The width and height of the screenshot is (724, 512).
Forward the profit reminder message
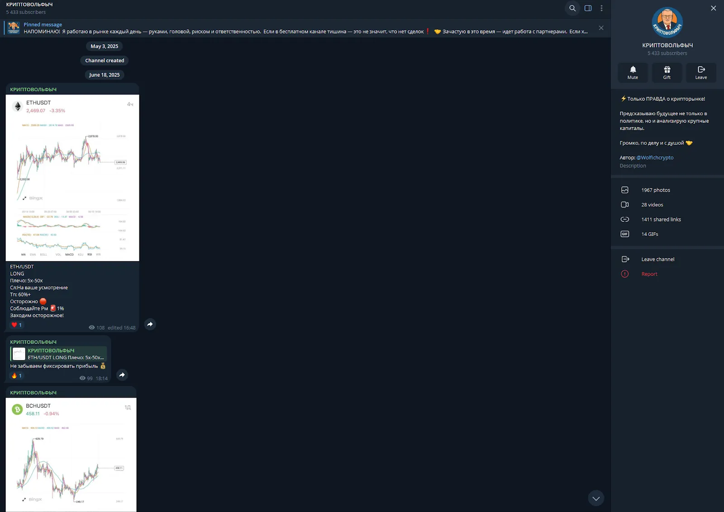(x=122, y=375)
